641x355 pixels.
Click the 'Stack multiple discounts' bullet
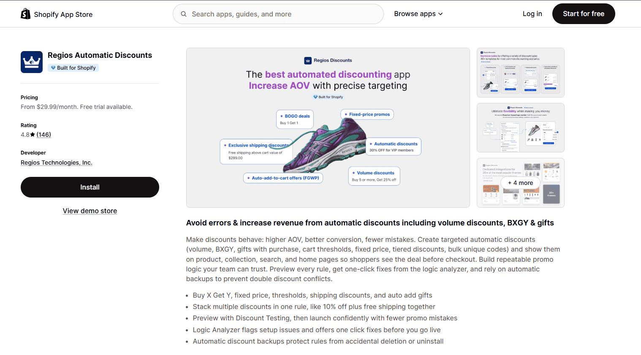click(x=314, y=306)
